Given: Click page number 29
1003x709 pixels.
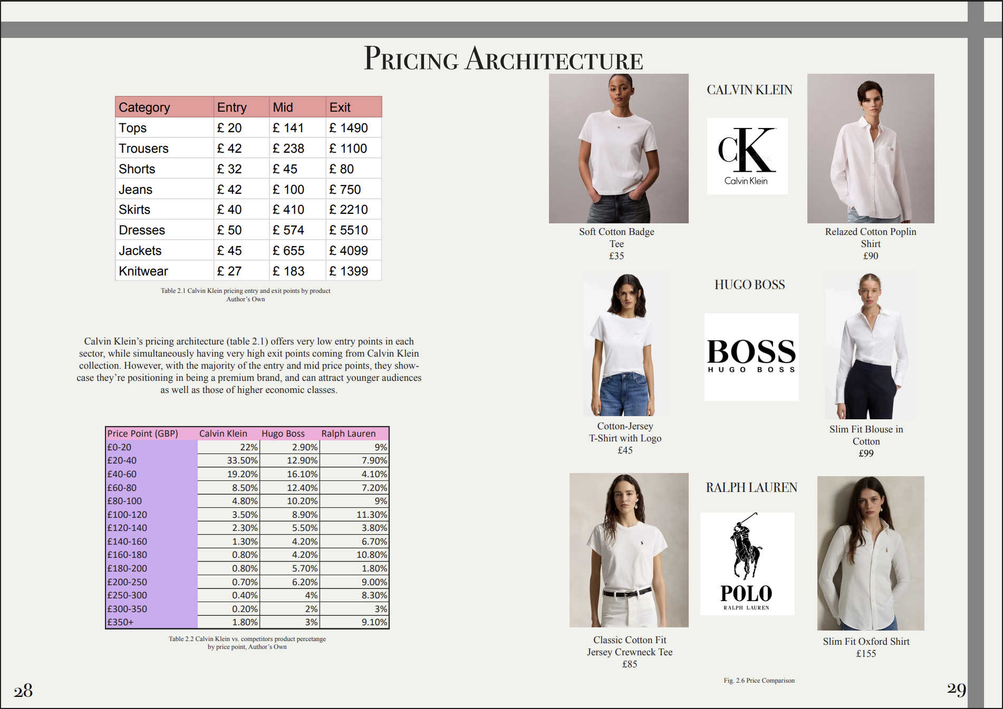Looking at the screenshot, I should (x=957, y=690).
